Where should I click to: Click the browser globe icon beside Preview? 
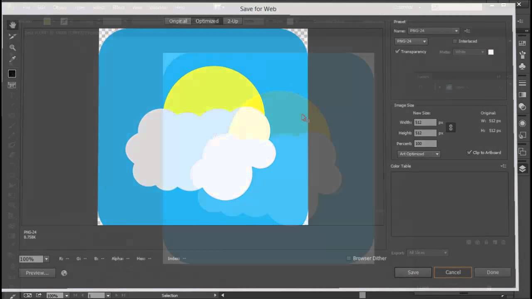(64, 273)
